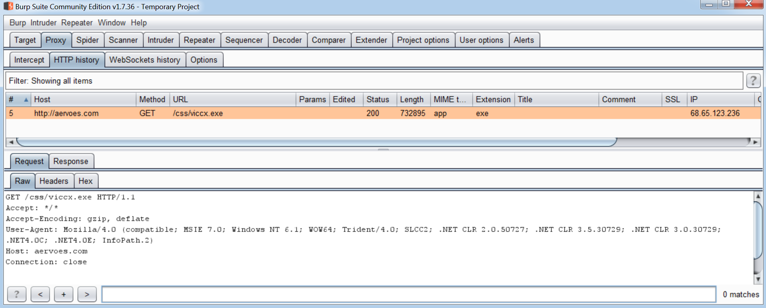Show the Response tab

[71, 161]
